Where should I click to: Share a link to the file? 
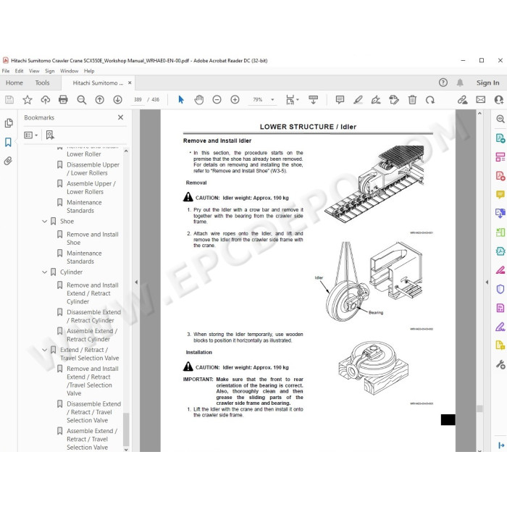coord(462,100)
